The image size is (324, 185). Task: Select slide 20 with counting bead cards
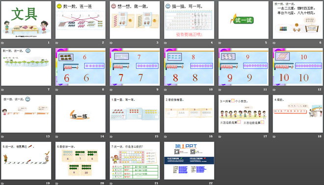81,160
